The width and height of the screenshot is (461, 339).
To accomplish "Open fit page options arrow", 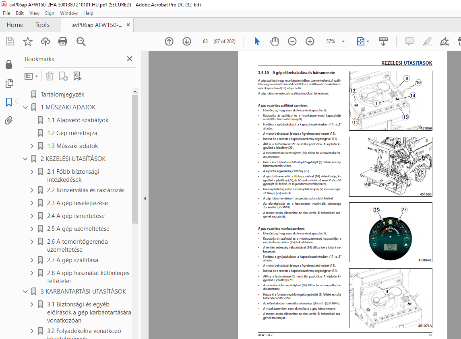I will tap(368, 41).
